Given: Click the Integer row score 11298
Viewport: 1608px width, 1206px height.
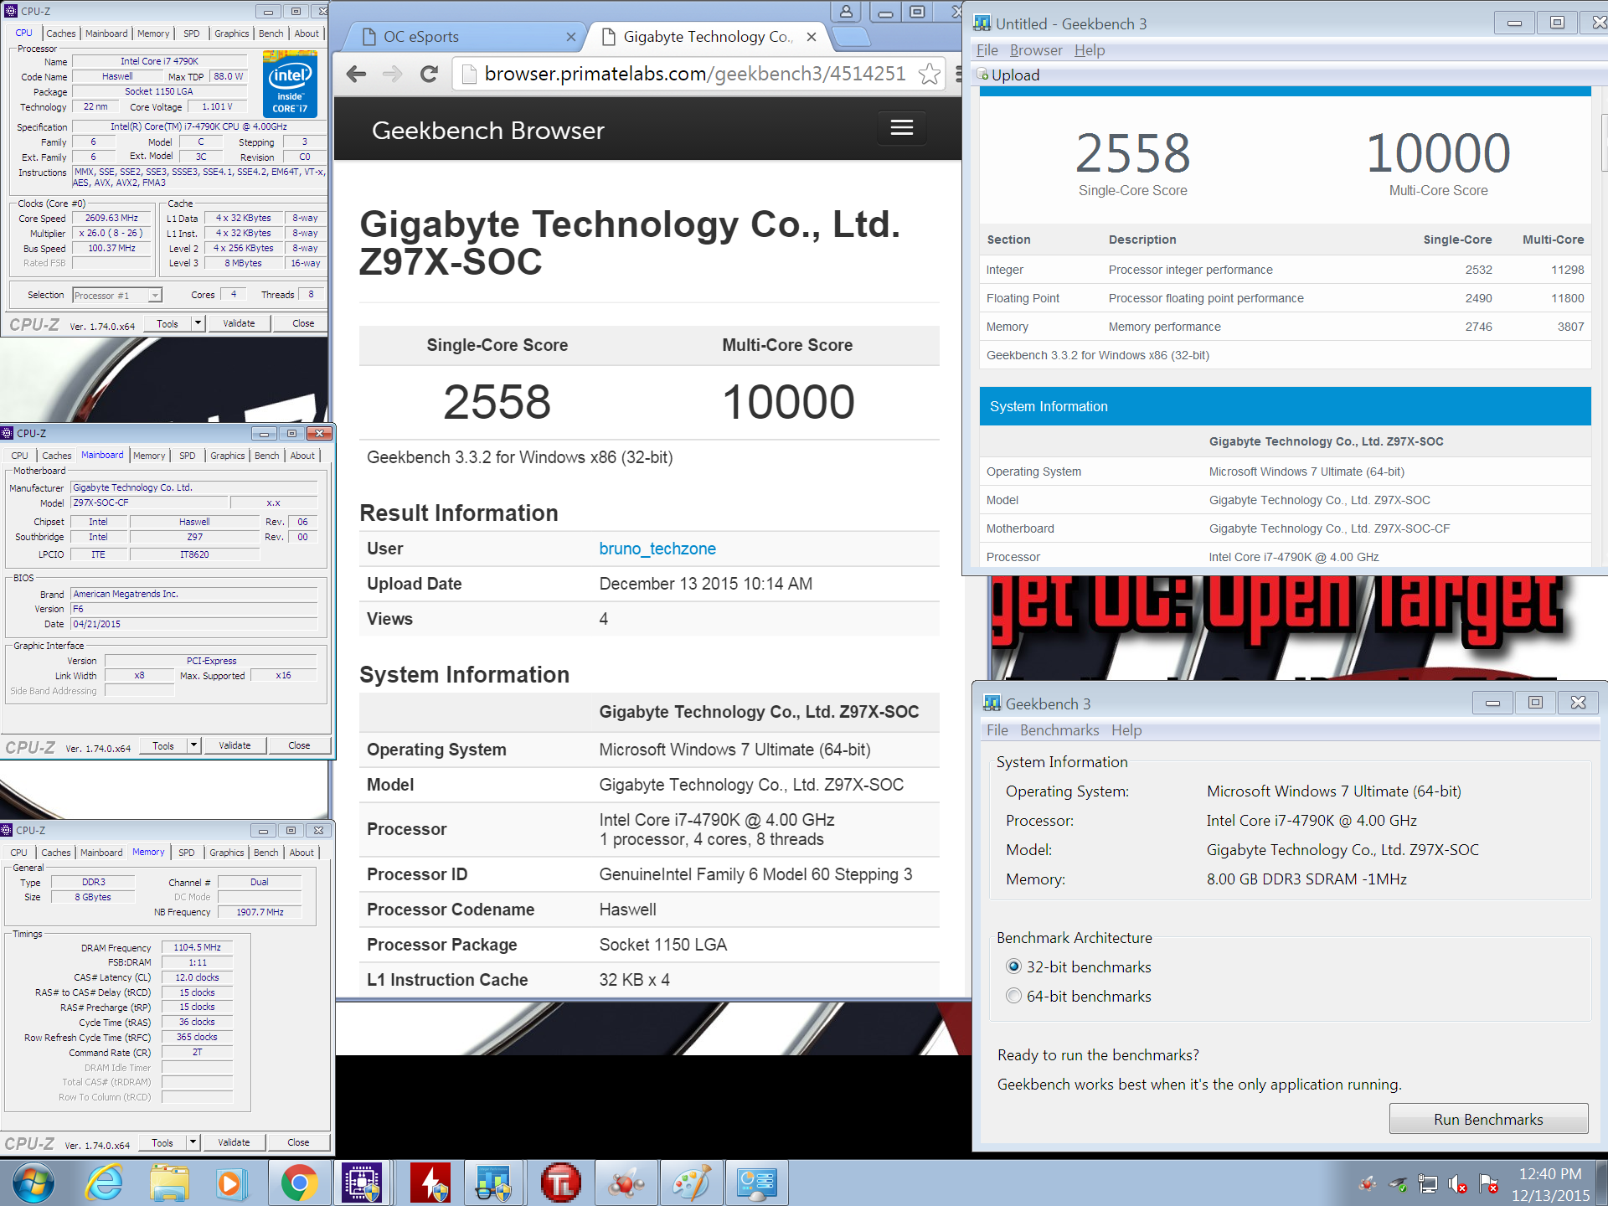Looking at the screenshot, I should pos(1567,270).
